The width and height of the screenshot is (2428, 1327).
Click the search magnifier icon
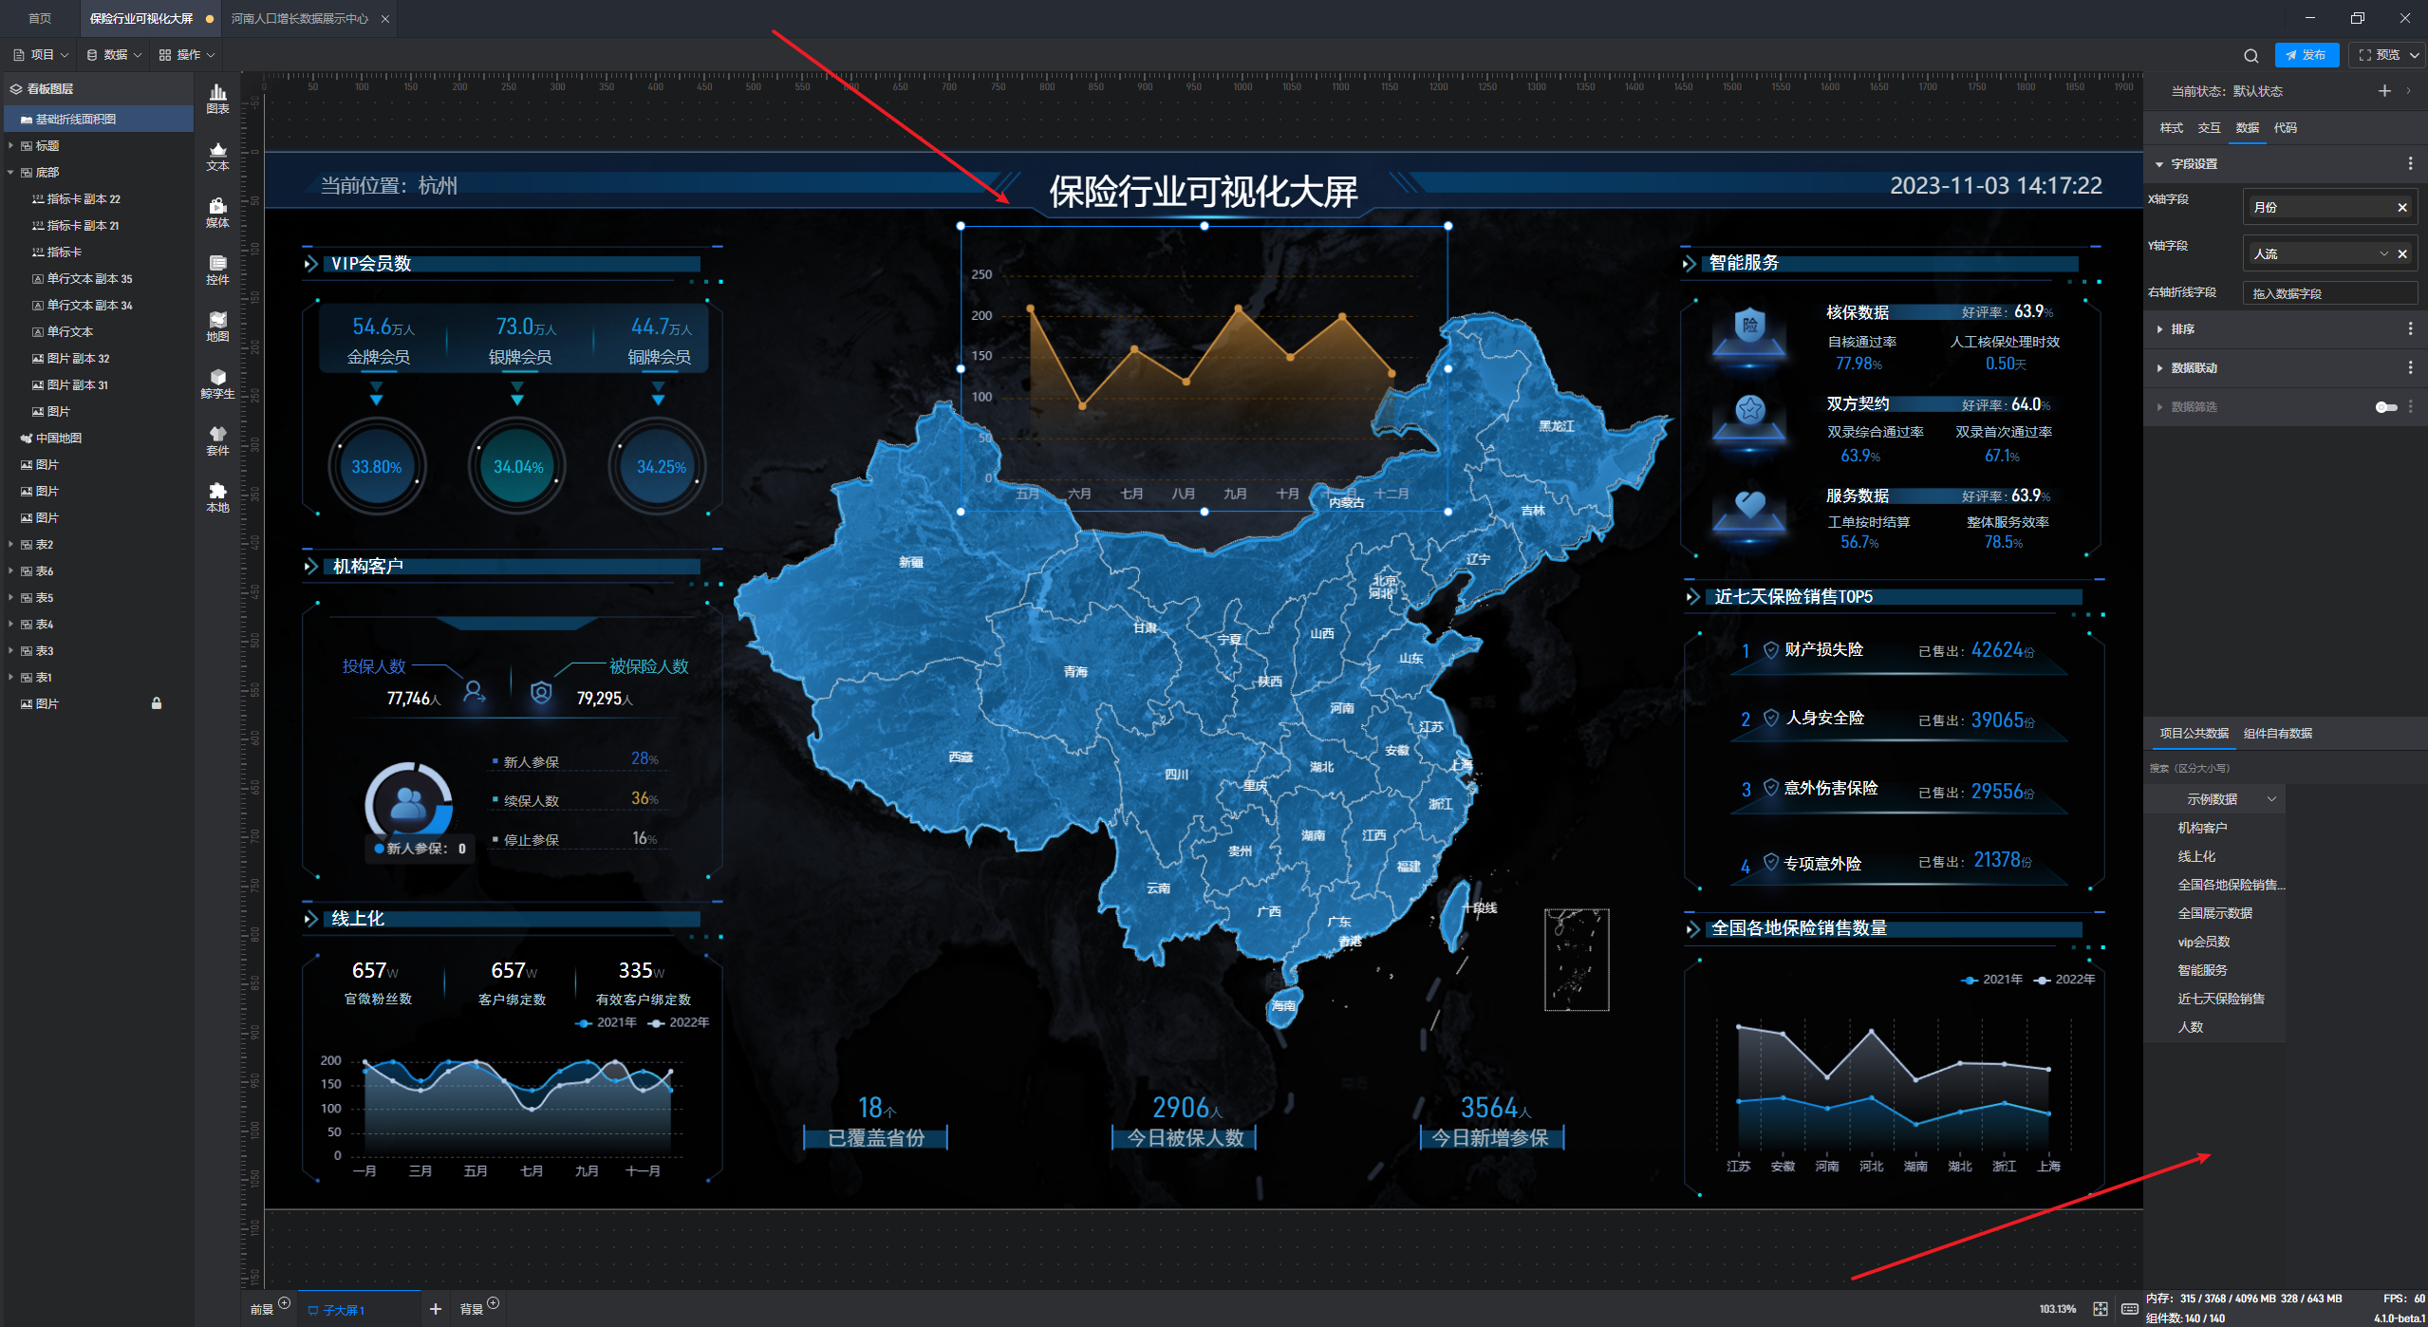coord(2251,55)
